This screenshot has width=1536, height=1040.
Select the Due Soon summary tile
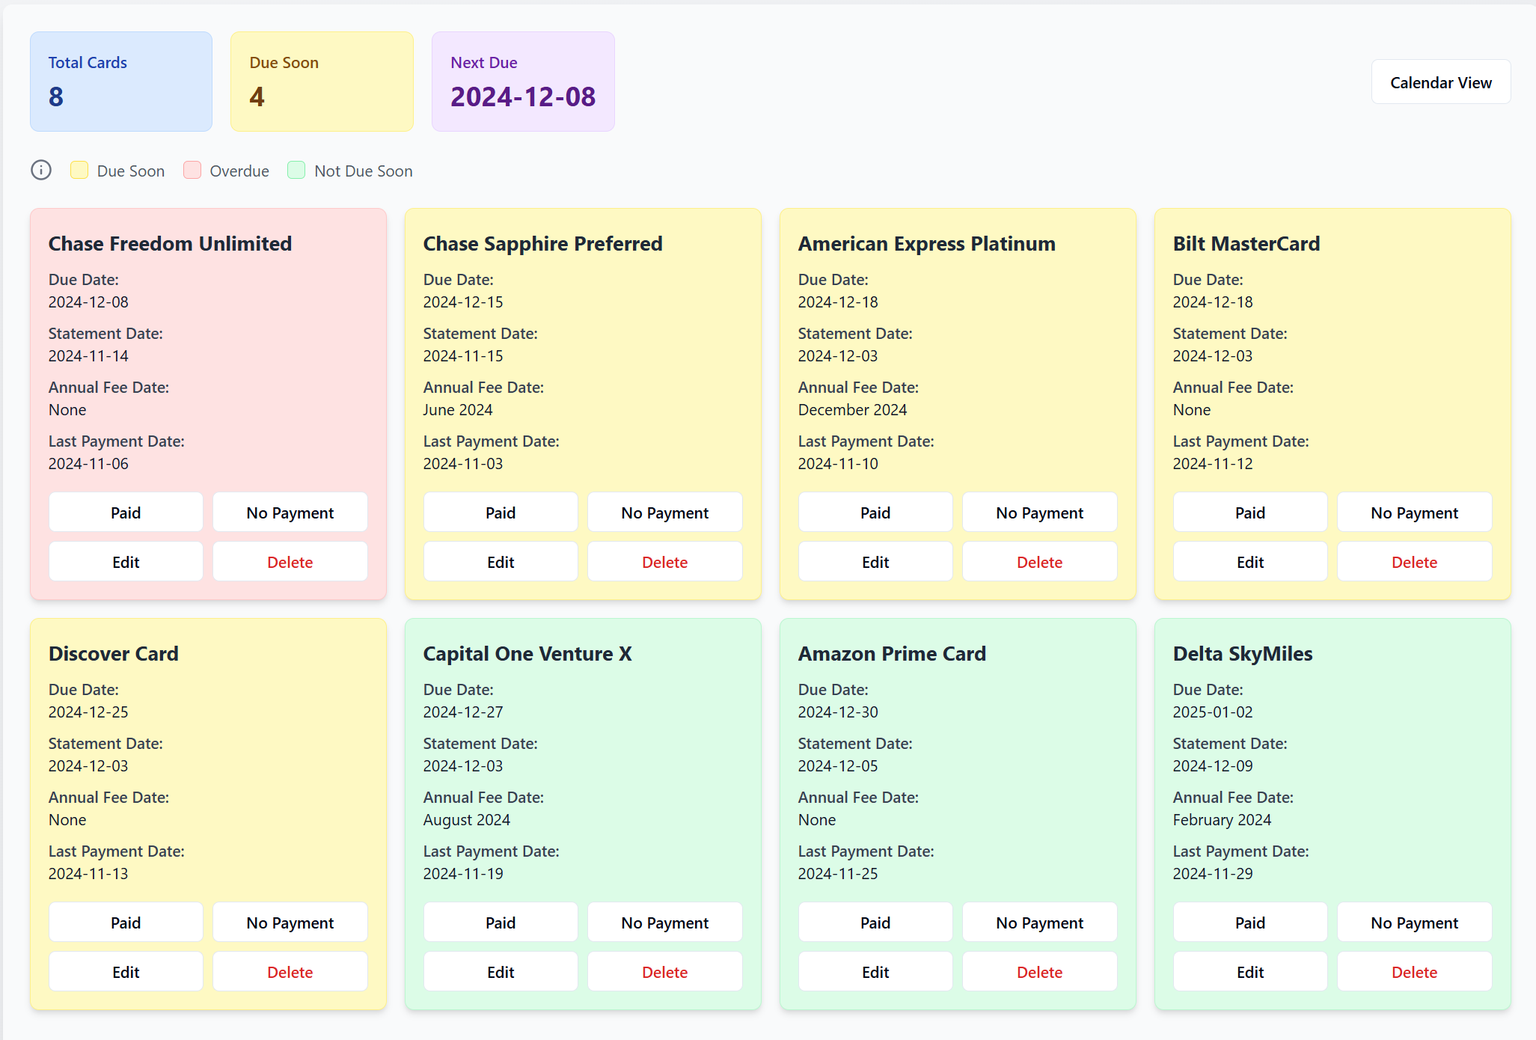click(322, 82)
